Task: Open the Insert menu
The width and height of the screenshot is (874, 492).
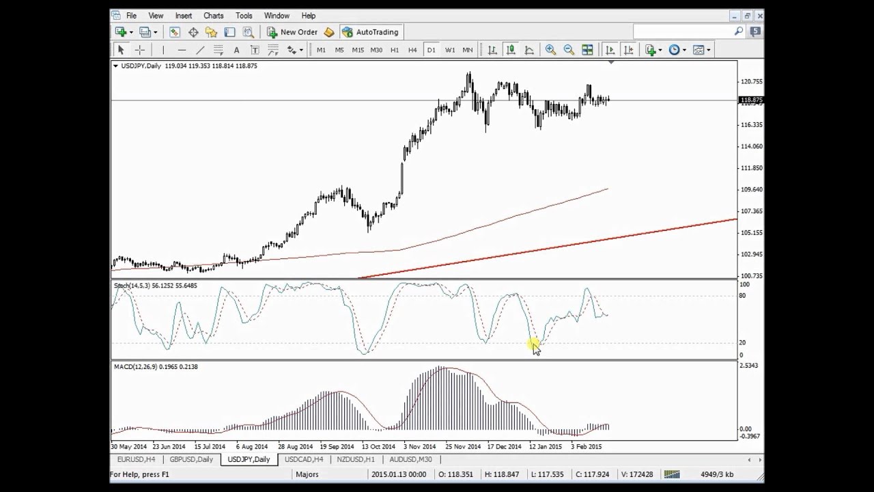Action: pyautogui.click(x=184, y=16)
